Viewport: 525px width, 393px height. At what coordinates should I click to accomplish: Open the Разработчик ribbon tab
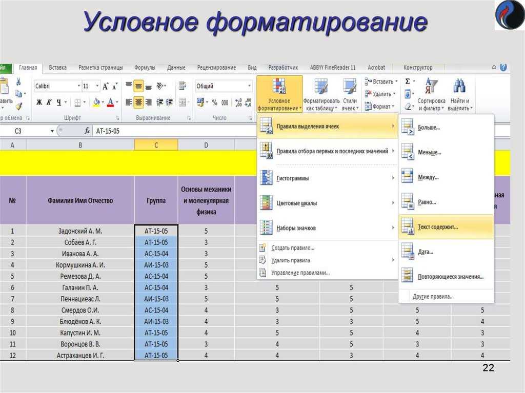[283, 68]
